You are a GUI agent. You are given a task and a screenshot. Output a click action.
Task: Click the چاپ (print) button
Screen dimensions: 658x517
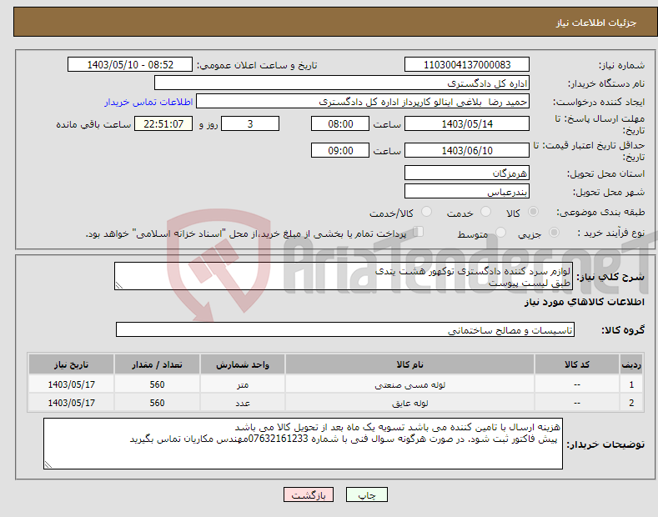pyautogui.click(x=366, y=494)
